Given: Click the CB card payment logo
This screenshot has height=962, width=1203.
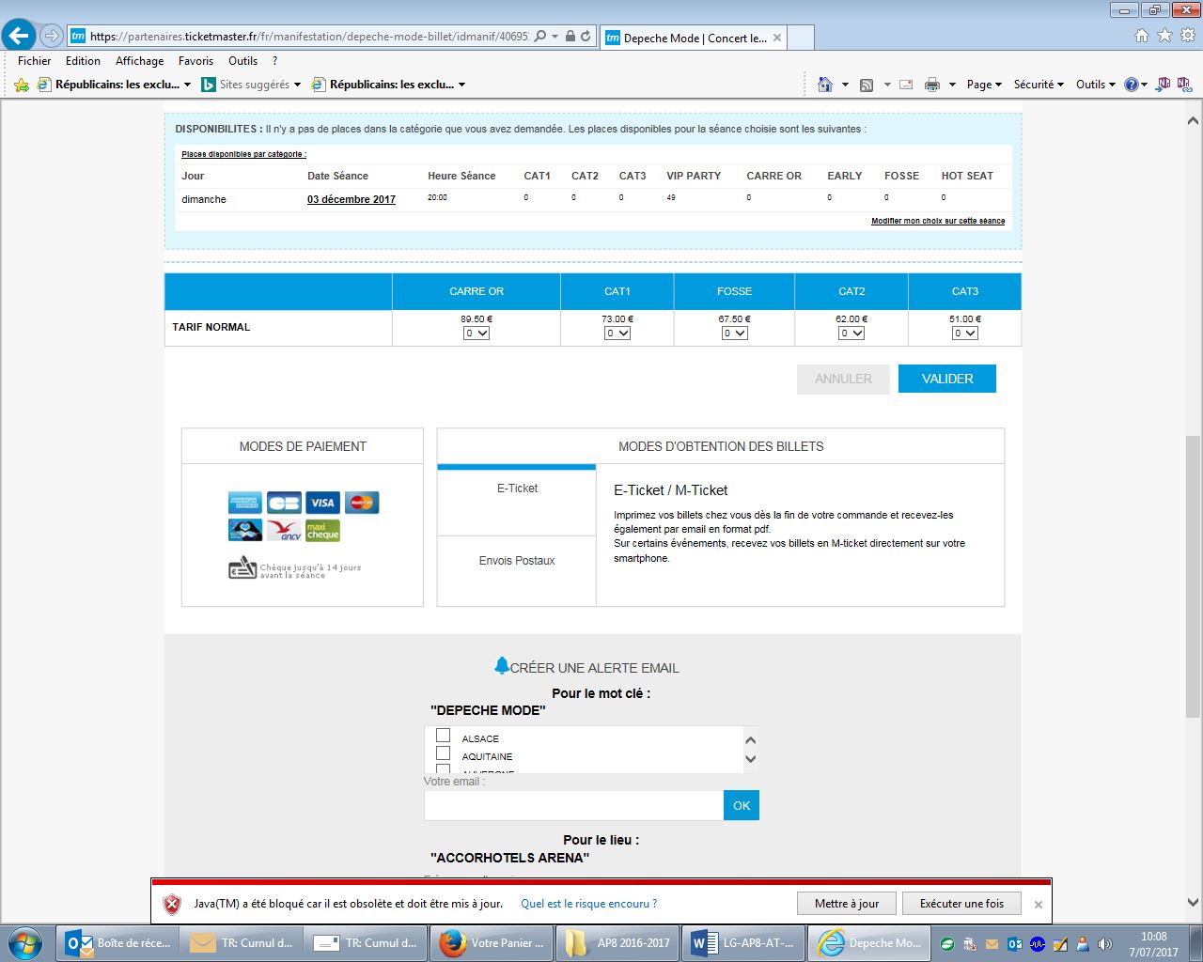Looking at the screenshot, I should point(284,503).
